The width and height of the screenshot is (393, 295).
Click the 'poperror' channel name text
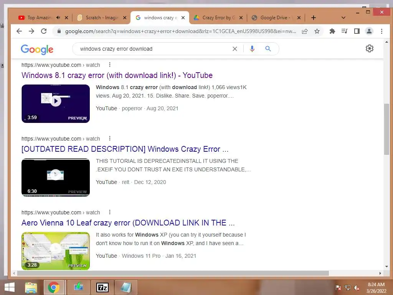(x=132, y=108)
